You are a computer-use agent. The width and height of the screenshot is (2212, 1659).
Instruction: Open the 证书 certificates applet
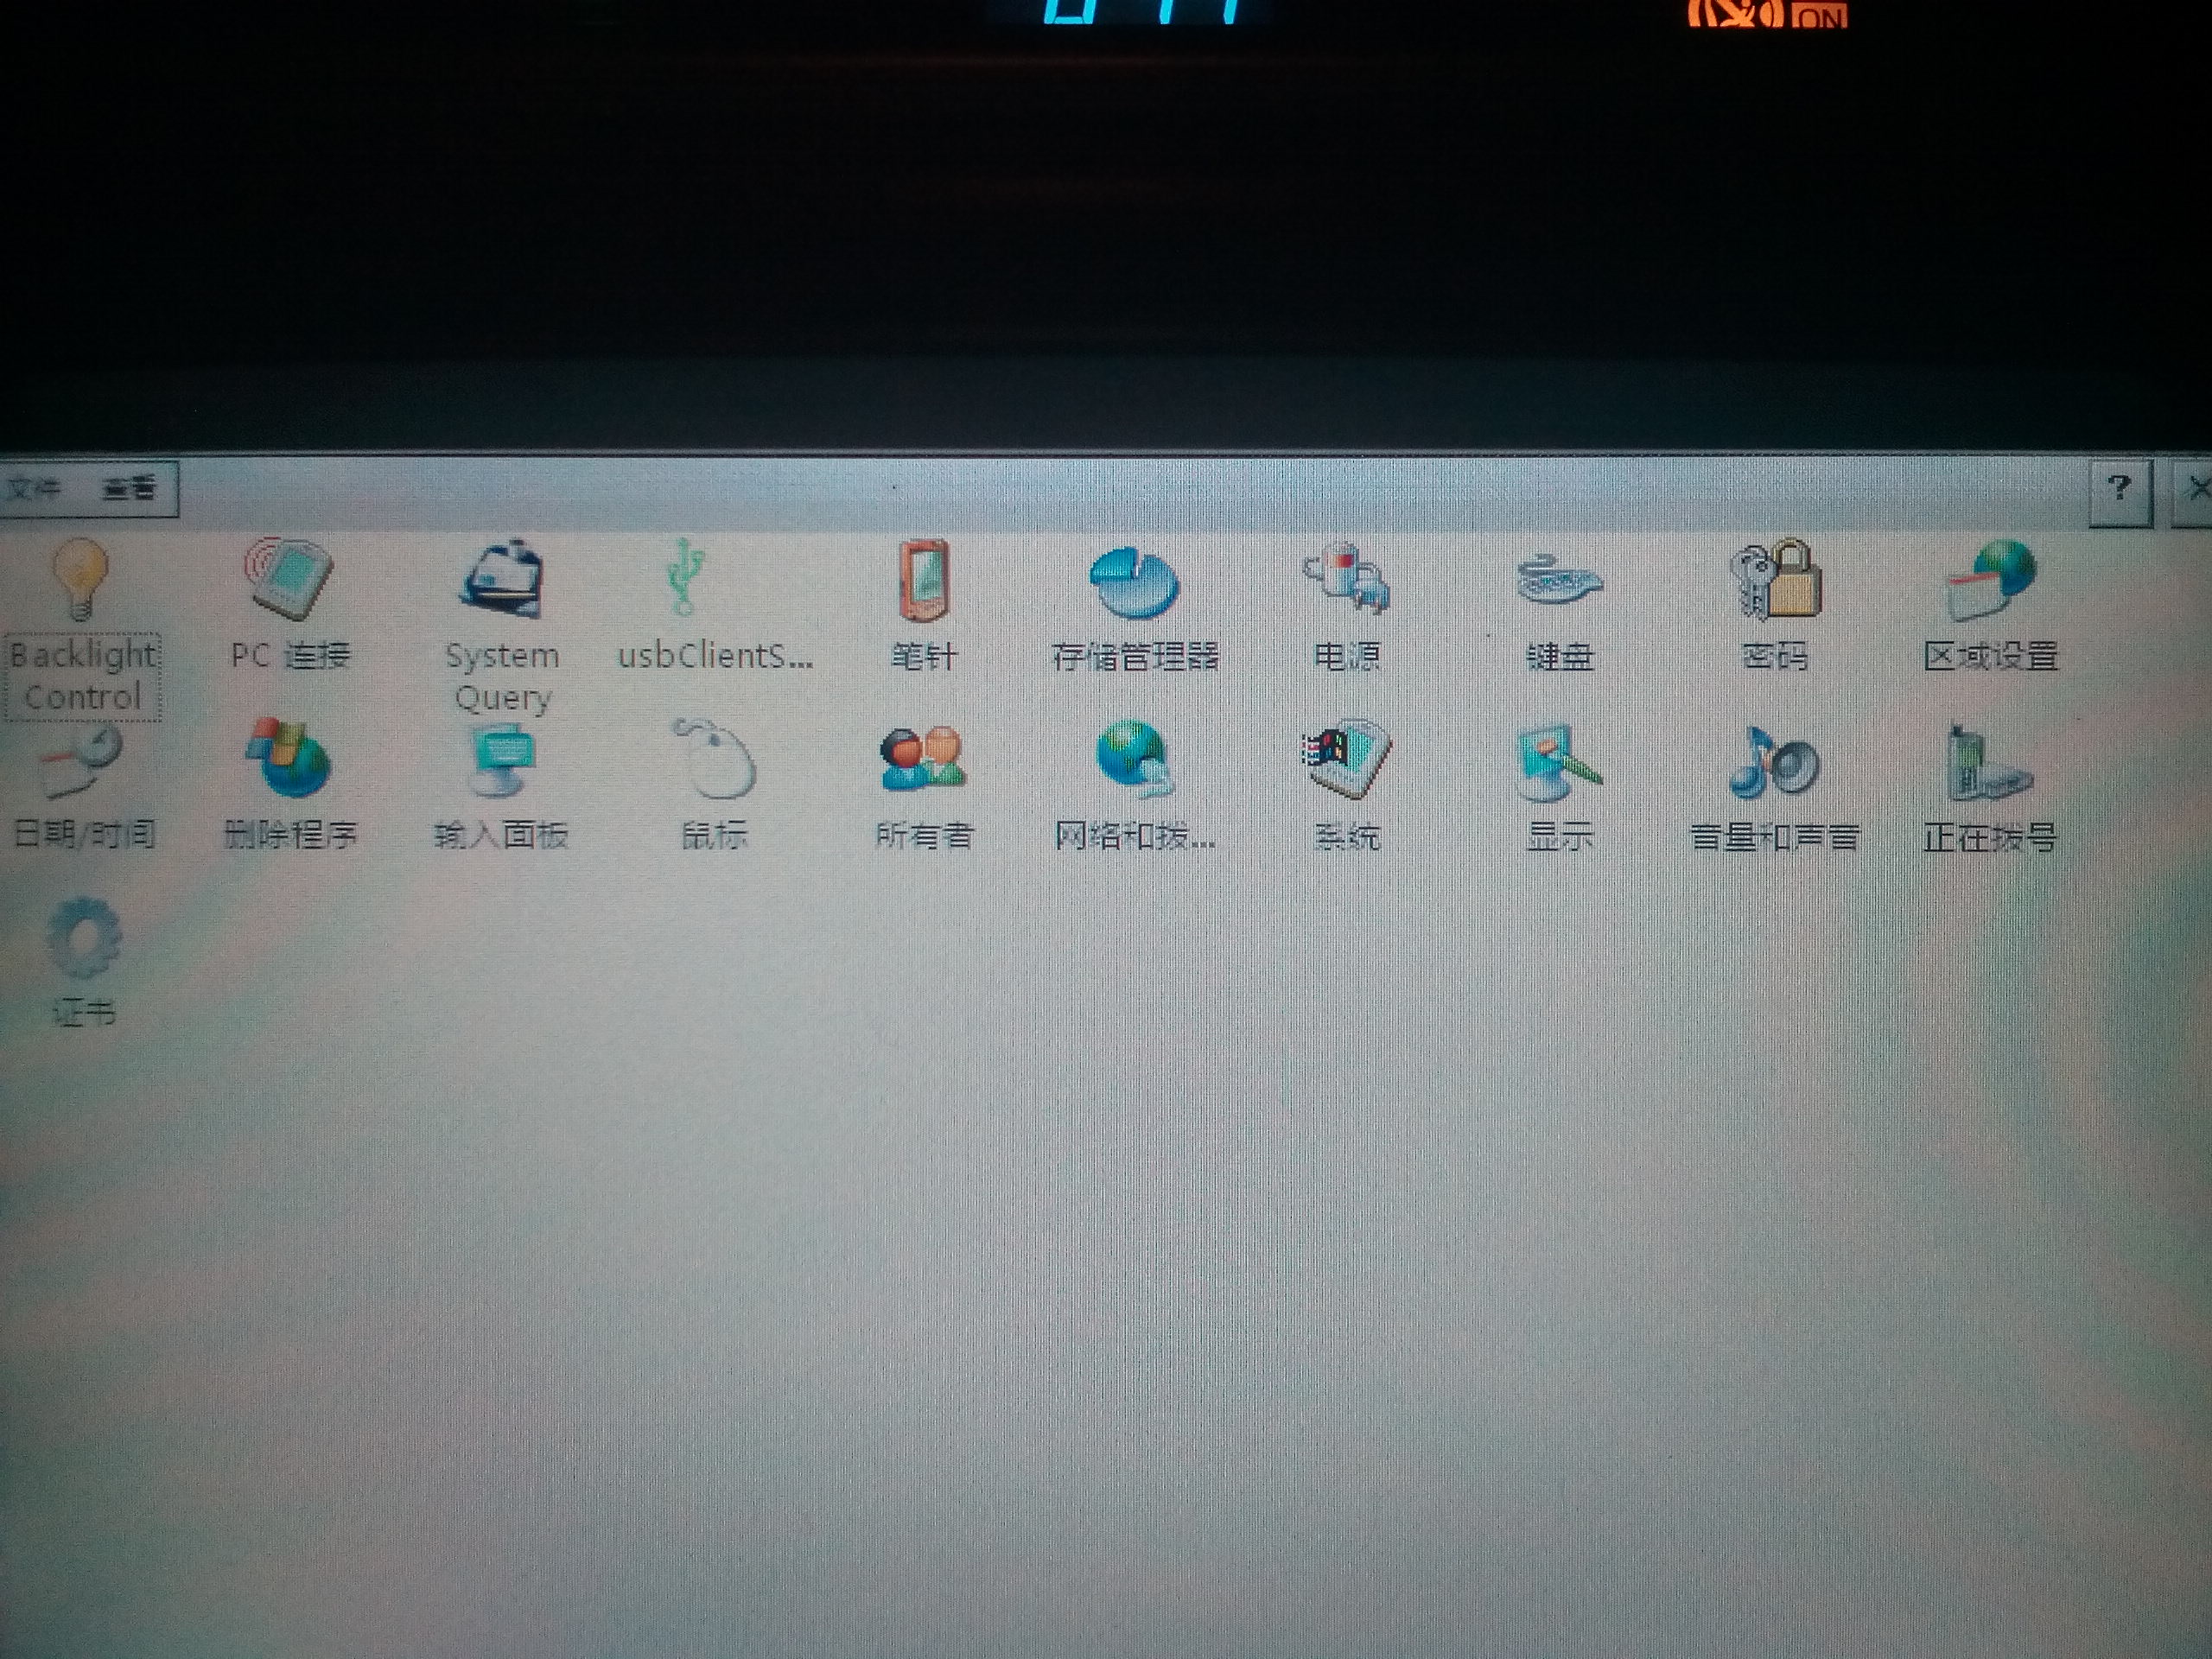click(x=84, y=963)
